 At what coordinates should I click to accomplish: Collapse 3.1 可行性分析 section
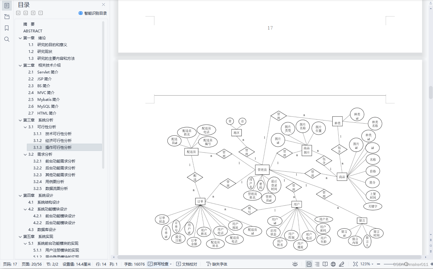(25, 127)
